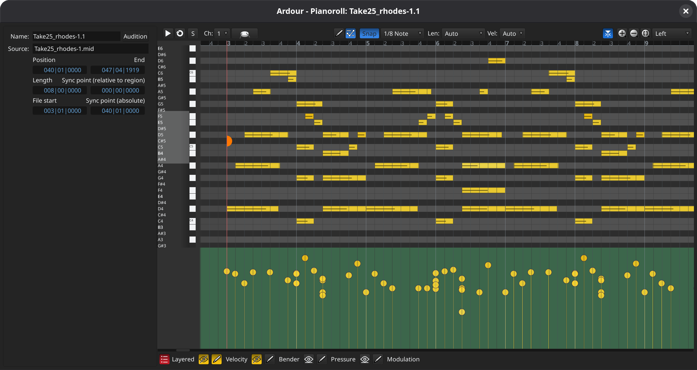Click the zoom in magnifier icon
The width and height of the screenshot is (697, 370).
coord(622,33)
